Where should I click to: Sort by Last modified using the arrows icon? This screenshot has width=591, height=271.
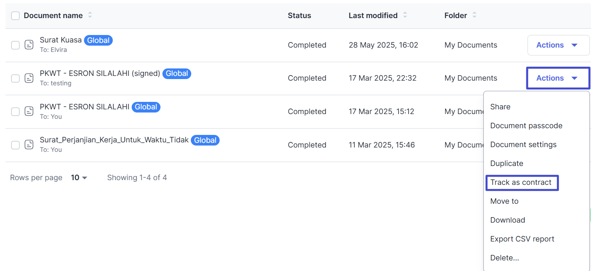tap(405, 15)
